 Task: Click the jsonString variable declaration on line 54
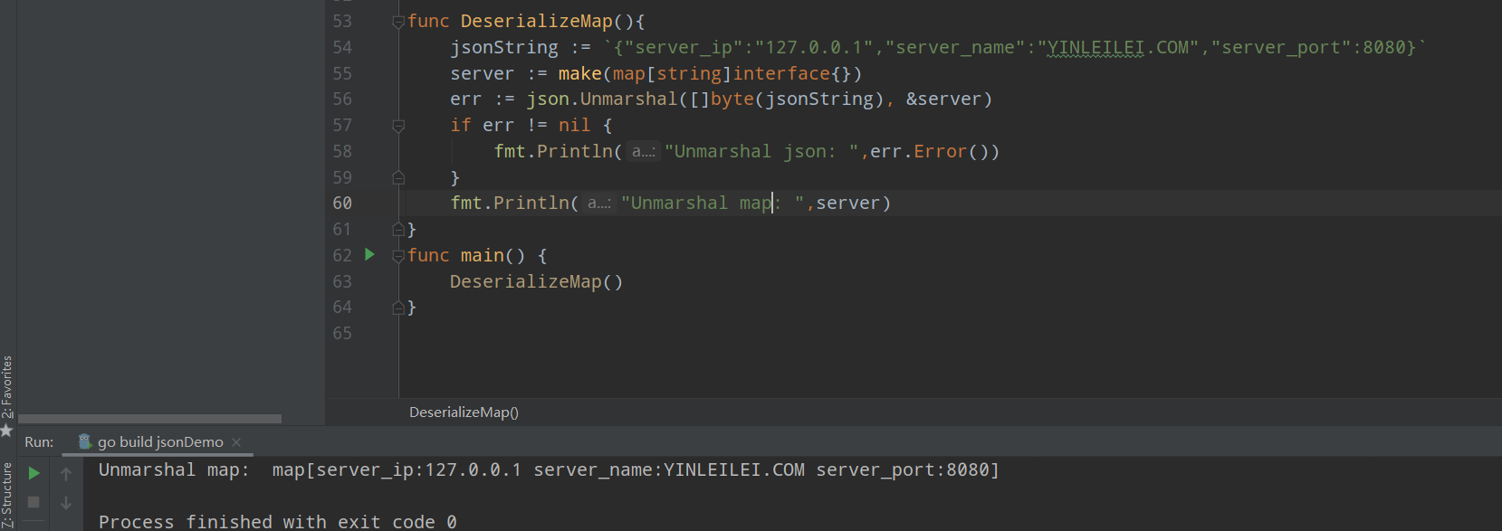point(504,47)
